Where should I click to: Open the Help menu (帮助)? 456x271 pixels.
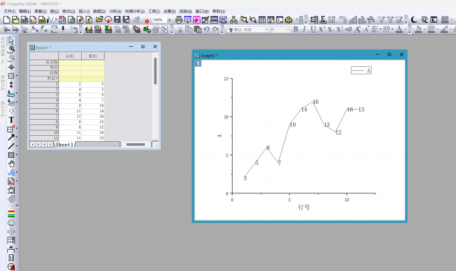(x=219, y=11)
